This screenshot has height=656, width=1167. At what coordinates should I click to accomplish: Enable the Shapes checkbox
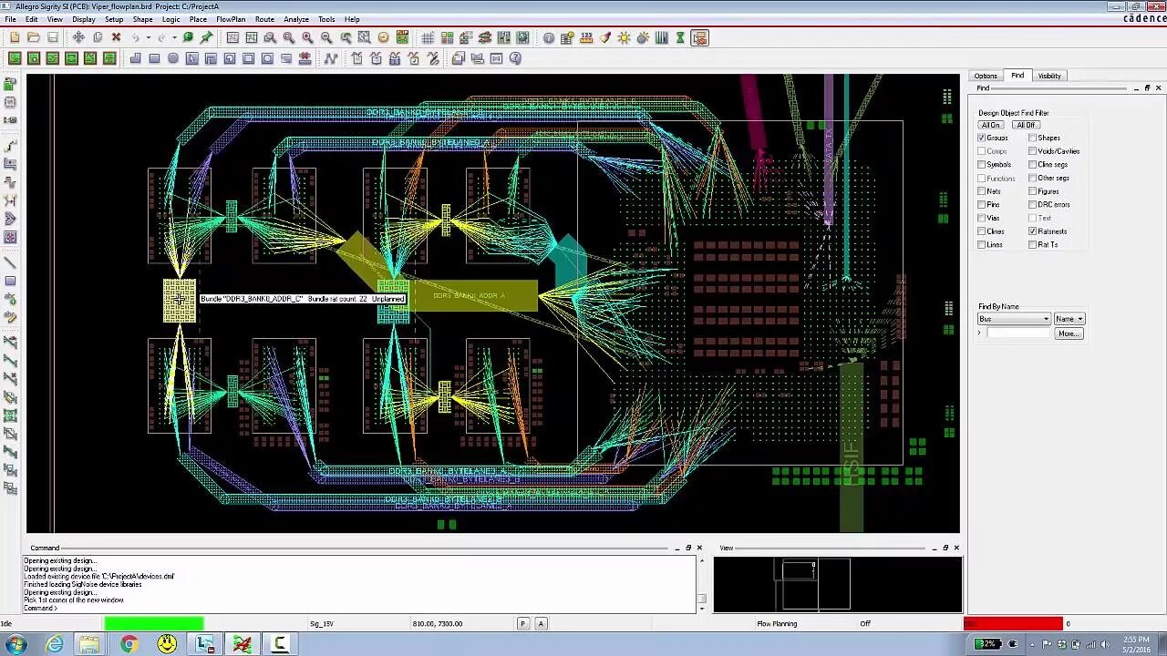[x=1033, y=138]
